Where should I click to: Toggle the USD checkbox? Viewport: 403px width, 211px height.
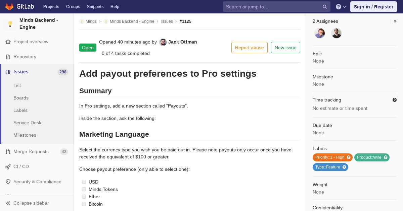point(84,182)
